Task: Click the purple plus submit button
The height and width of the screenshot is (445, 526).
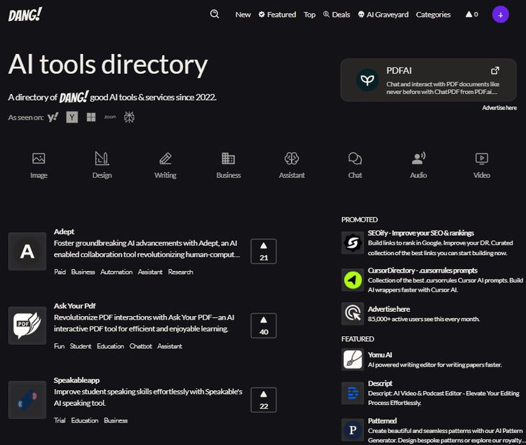Action: coord(500,14)
